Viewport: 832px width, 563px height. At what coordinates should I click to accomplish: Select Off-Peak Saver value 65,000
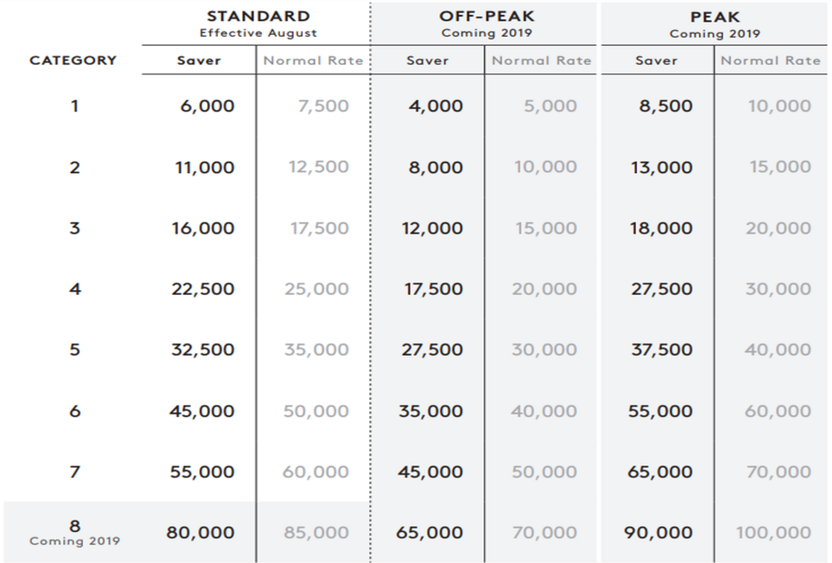click(x=430, y=533)
